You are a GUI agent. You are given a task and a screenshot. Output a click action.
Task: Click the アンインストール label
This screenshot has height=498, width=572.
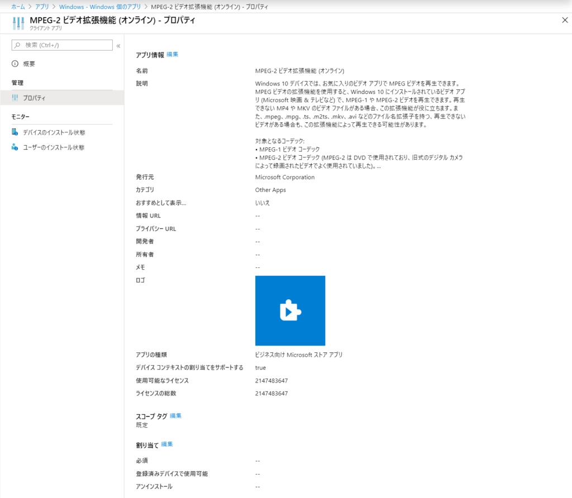point(154,486)
